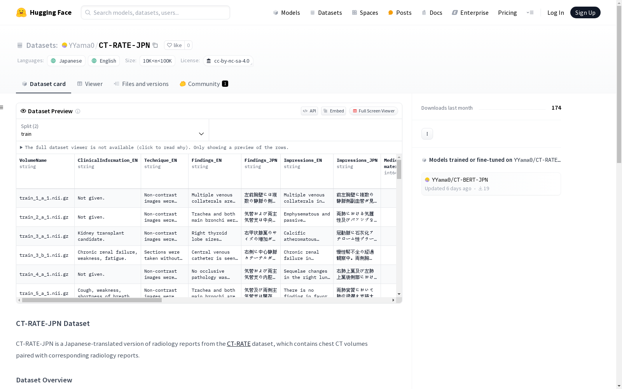Open Docs in top navigation

[x=432, y=12]
